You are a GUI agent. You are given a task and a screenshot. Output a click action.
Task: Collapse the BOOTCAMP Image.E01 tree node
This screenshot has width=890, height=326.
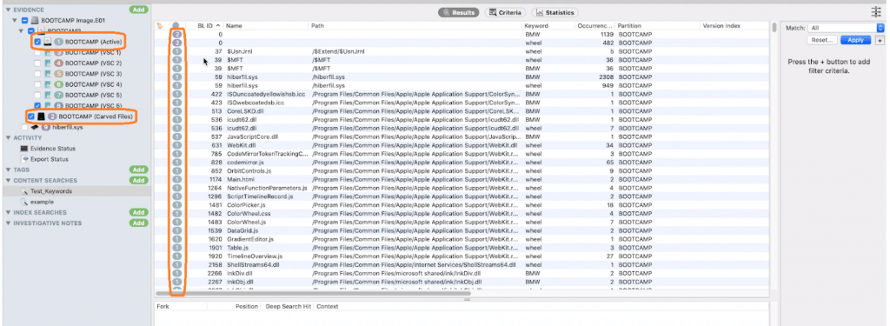[16, 20]
